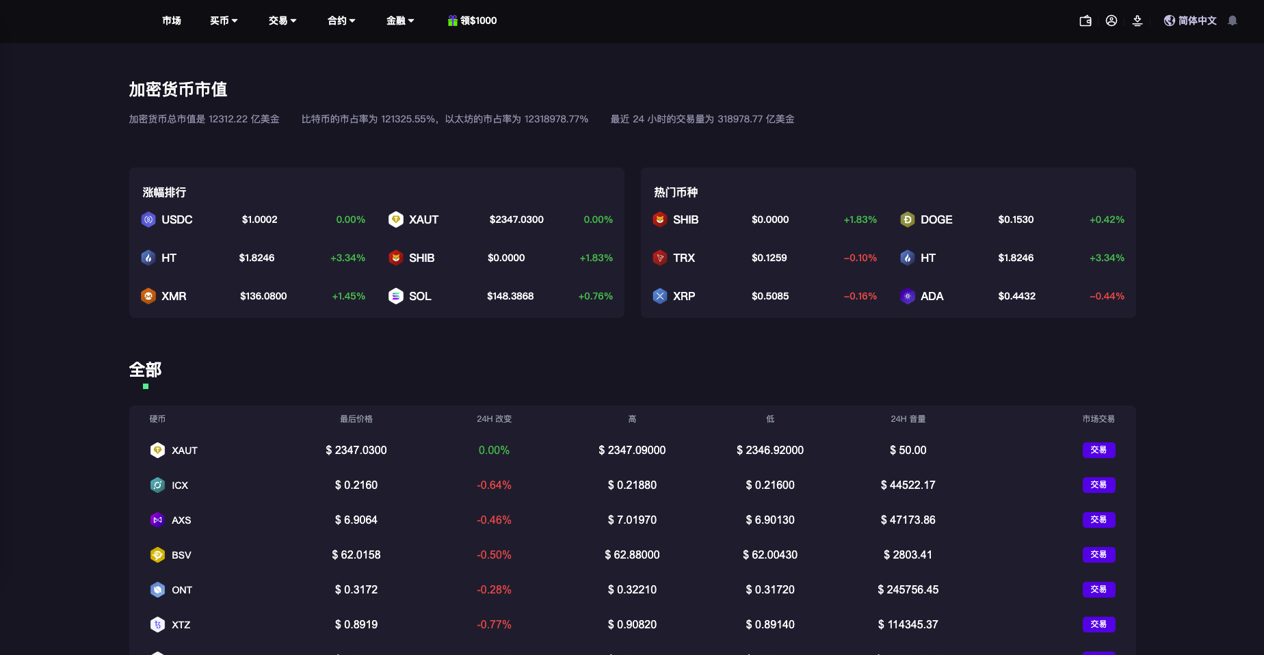Viewport: 1264px width, 655px height.
Task: Open the 合约 dropdown menu
Action: coord(341,21)
